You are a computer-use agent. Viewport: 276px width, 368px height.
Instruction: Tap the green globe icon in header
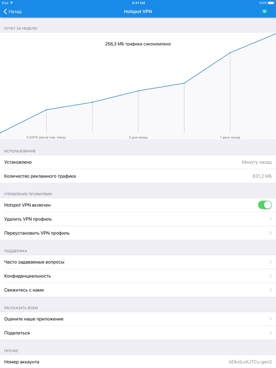tap(264, 12)
